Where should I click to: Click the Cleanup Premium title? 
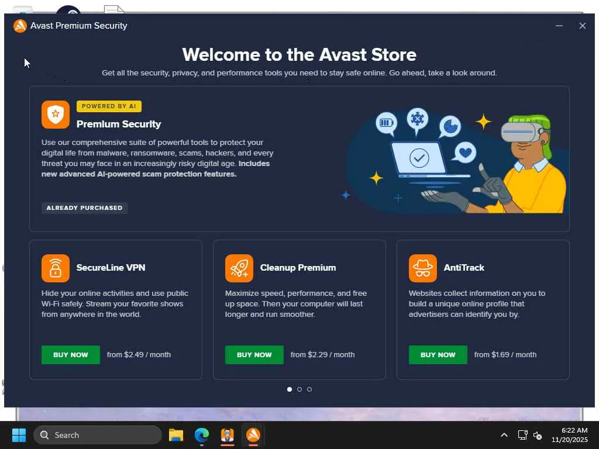click(298, 268)
